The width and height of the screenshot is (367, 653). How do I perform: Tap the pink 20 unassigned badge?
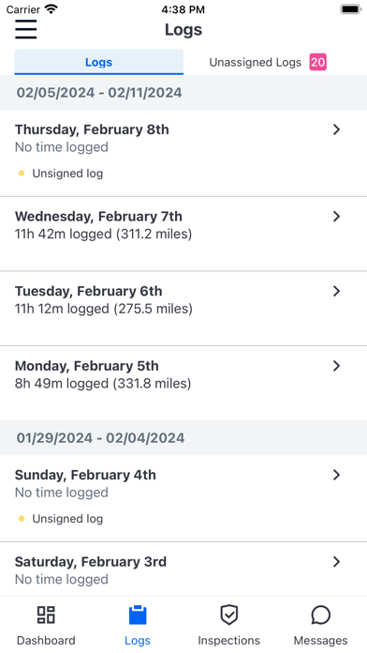pos(318,62)
